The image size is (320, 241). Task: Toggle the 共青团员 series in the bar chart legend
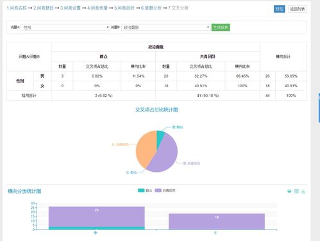click(165, 190)
